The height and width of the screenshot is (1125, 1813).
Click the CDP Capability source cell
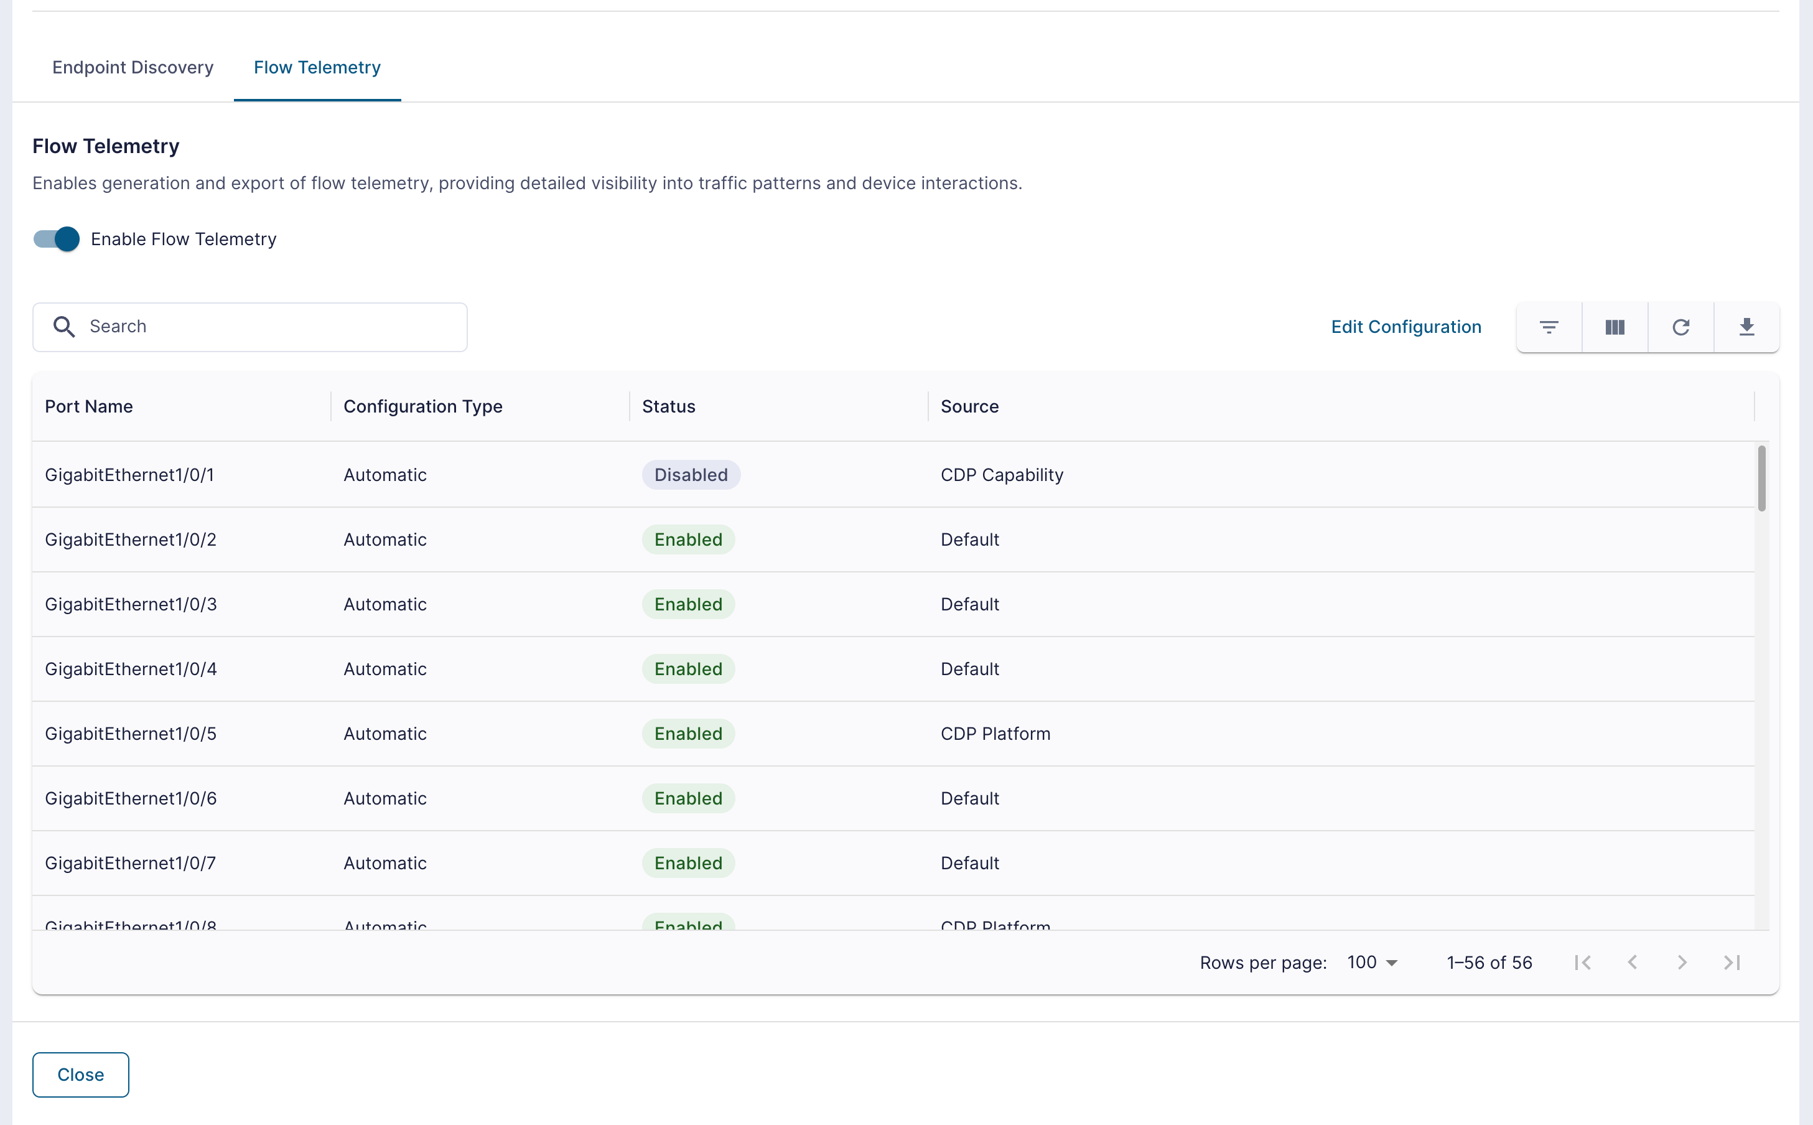tap(1002, 475)
